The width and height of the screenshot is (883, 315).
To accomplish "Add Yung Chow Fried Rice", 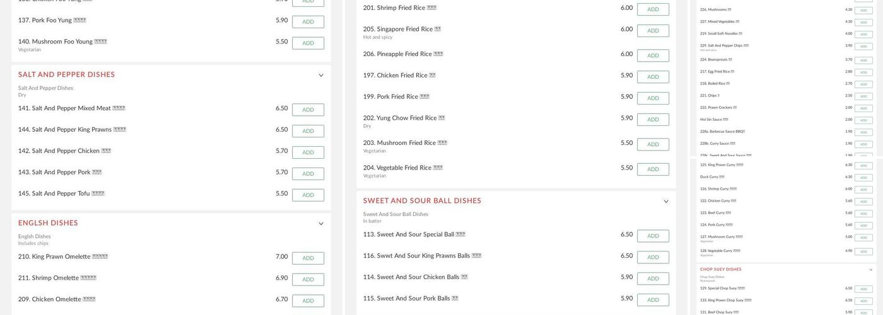I will [x=653, y=120].
